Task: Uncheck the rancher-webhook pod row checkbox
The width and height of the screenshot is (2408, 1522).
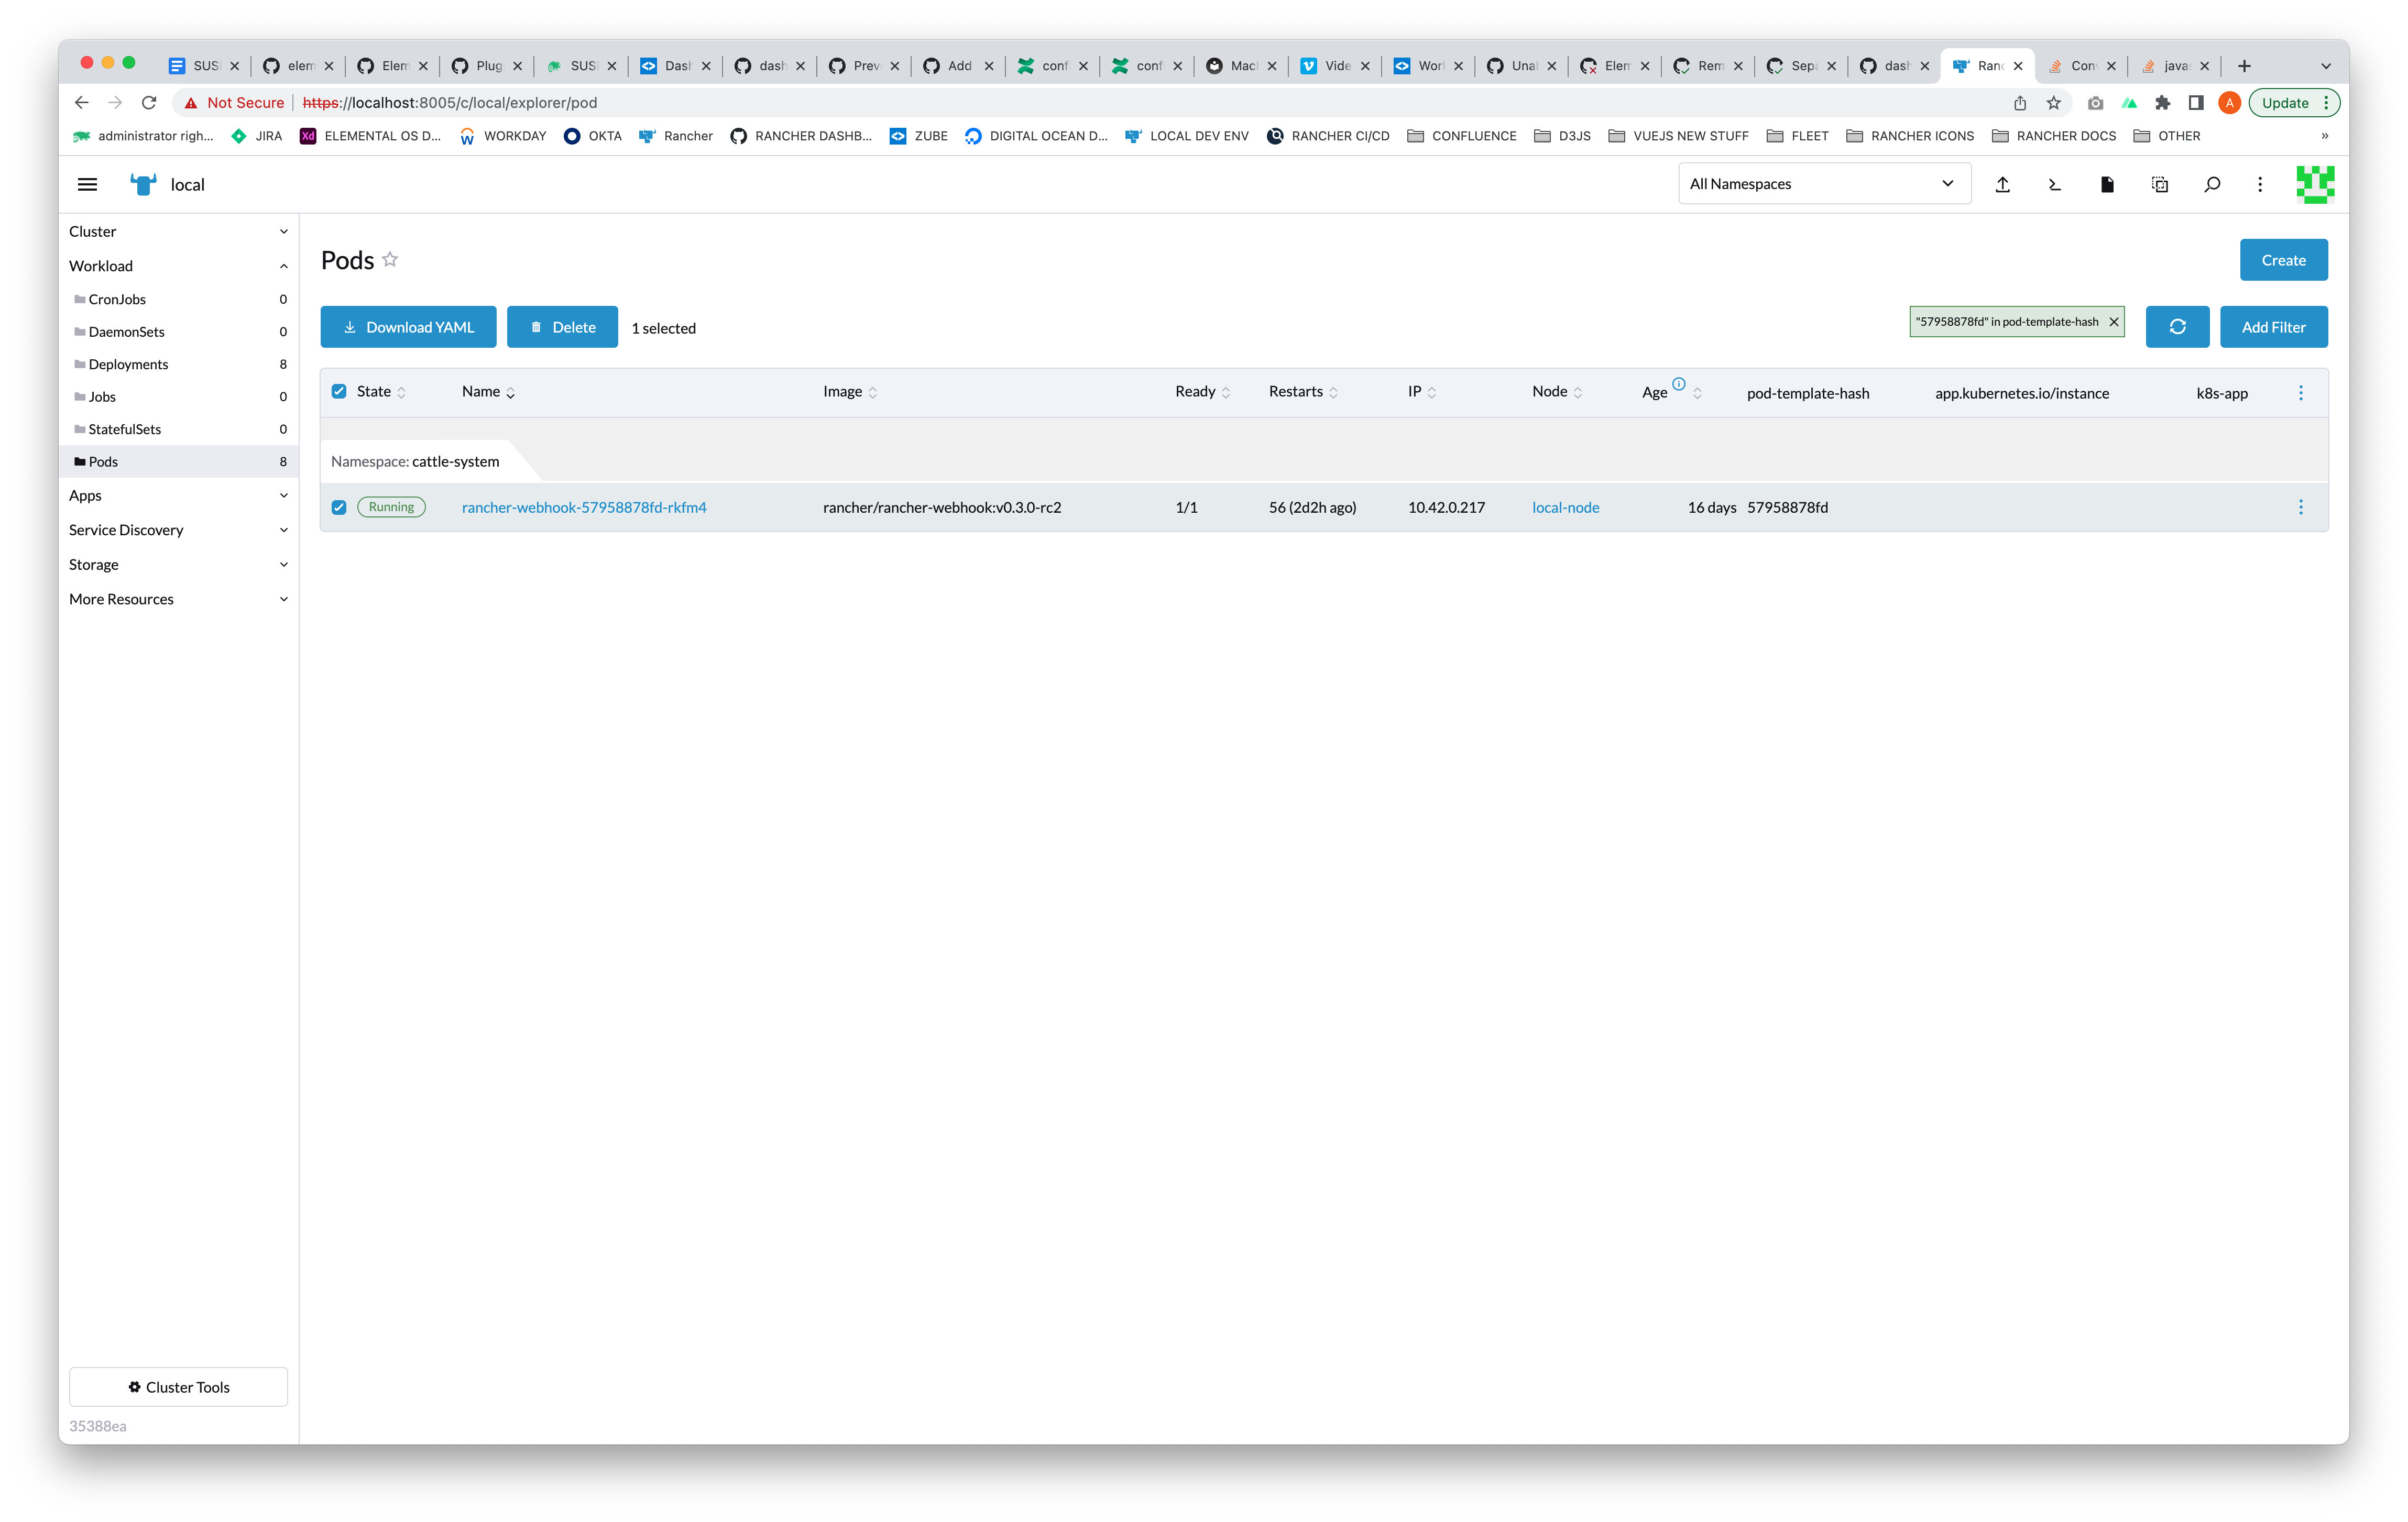Action: 339,506
